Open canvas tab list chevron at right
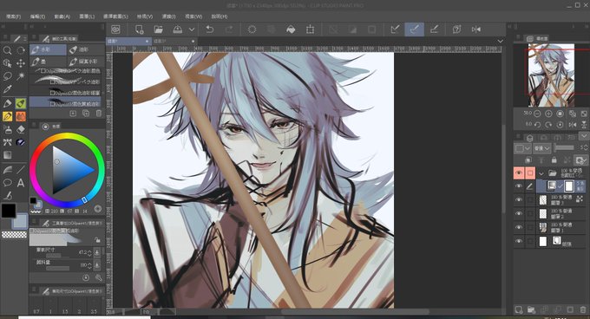Image resolution: width=590 pixels, height=319 pixels. click(500, 41)
